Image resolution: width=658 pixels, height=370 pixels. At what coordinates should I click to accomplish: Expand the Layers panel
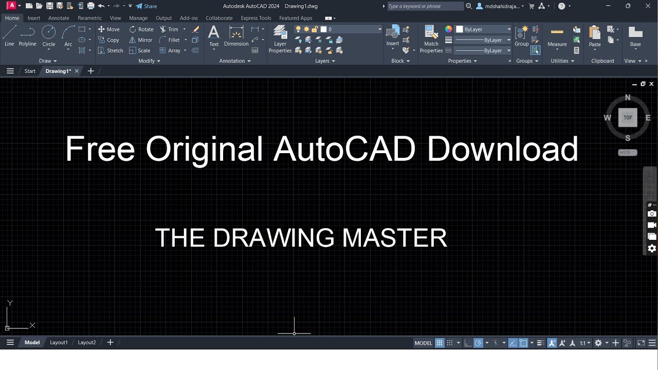click(325, 61)
